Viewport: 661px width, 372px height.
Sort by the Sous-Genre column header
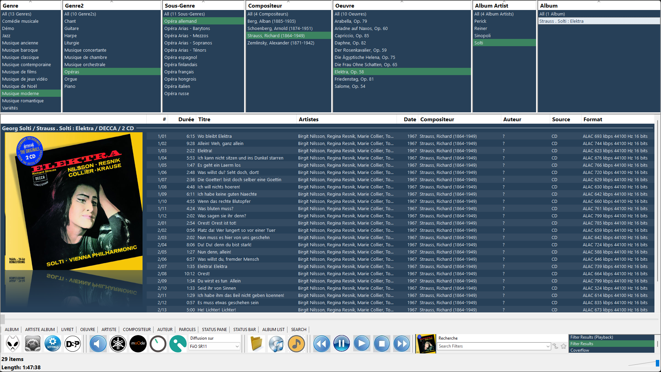click(203, 6)
